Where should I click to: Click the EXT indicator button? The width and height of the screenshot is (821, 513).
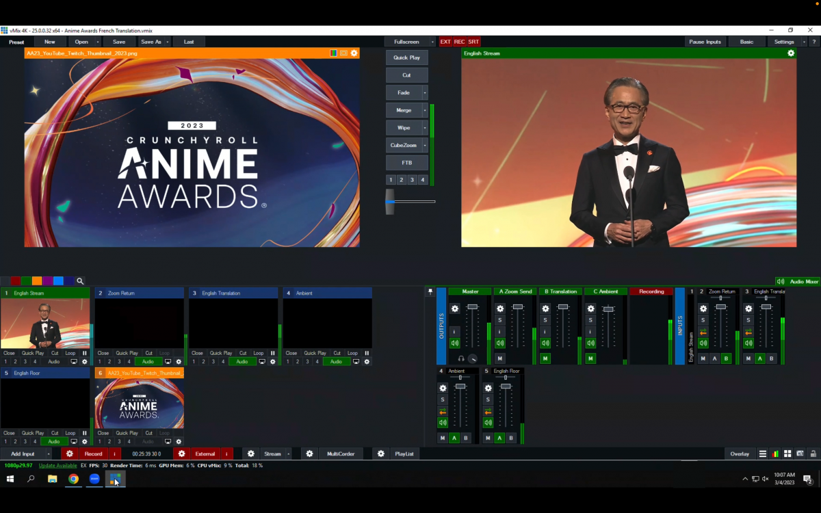(445, 42)
